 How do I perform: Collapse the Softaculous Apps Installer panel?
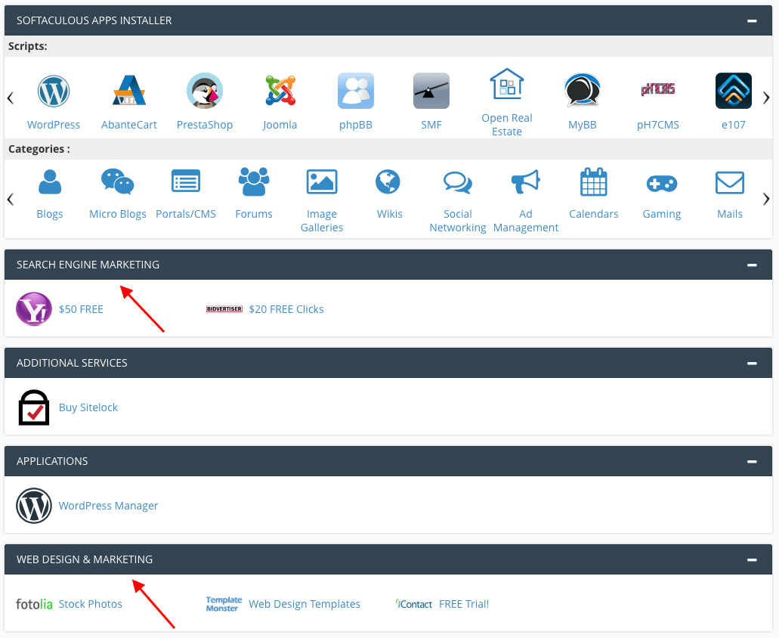[x=752, y=21]
